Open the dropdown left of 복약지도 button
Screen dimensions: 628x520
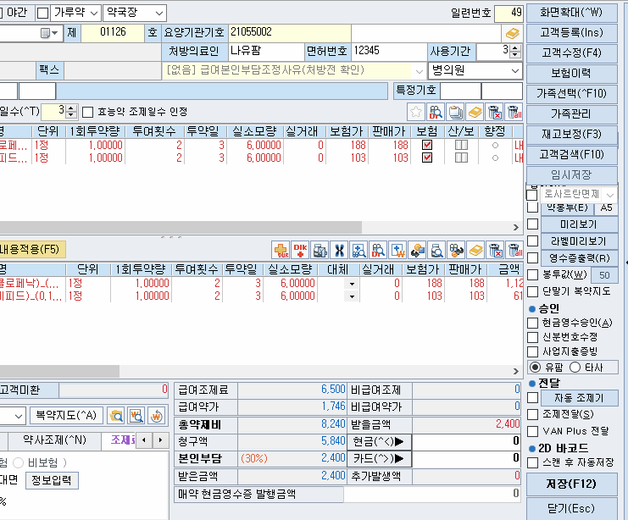click(19, 416)
